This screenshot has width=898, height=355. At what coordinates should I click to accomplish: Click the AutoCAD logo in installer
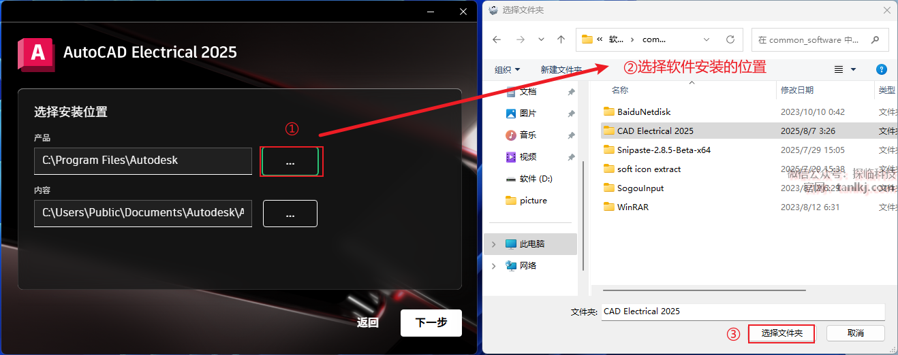click(x=36, y=53)
